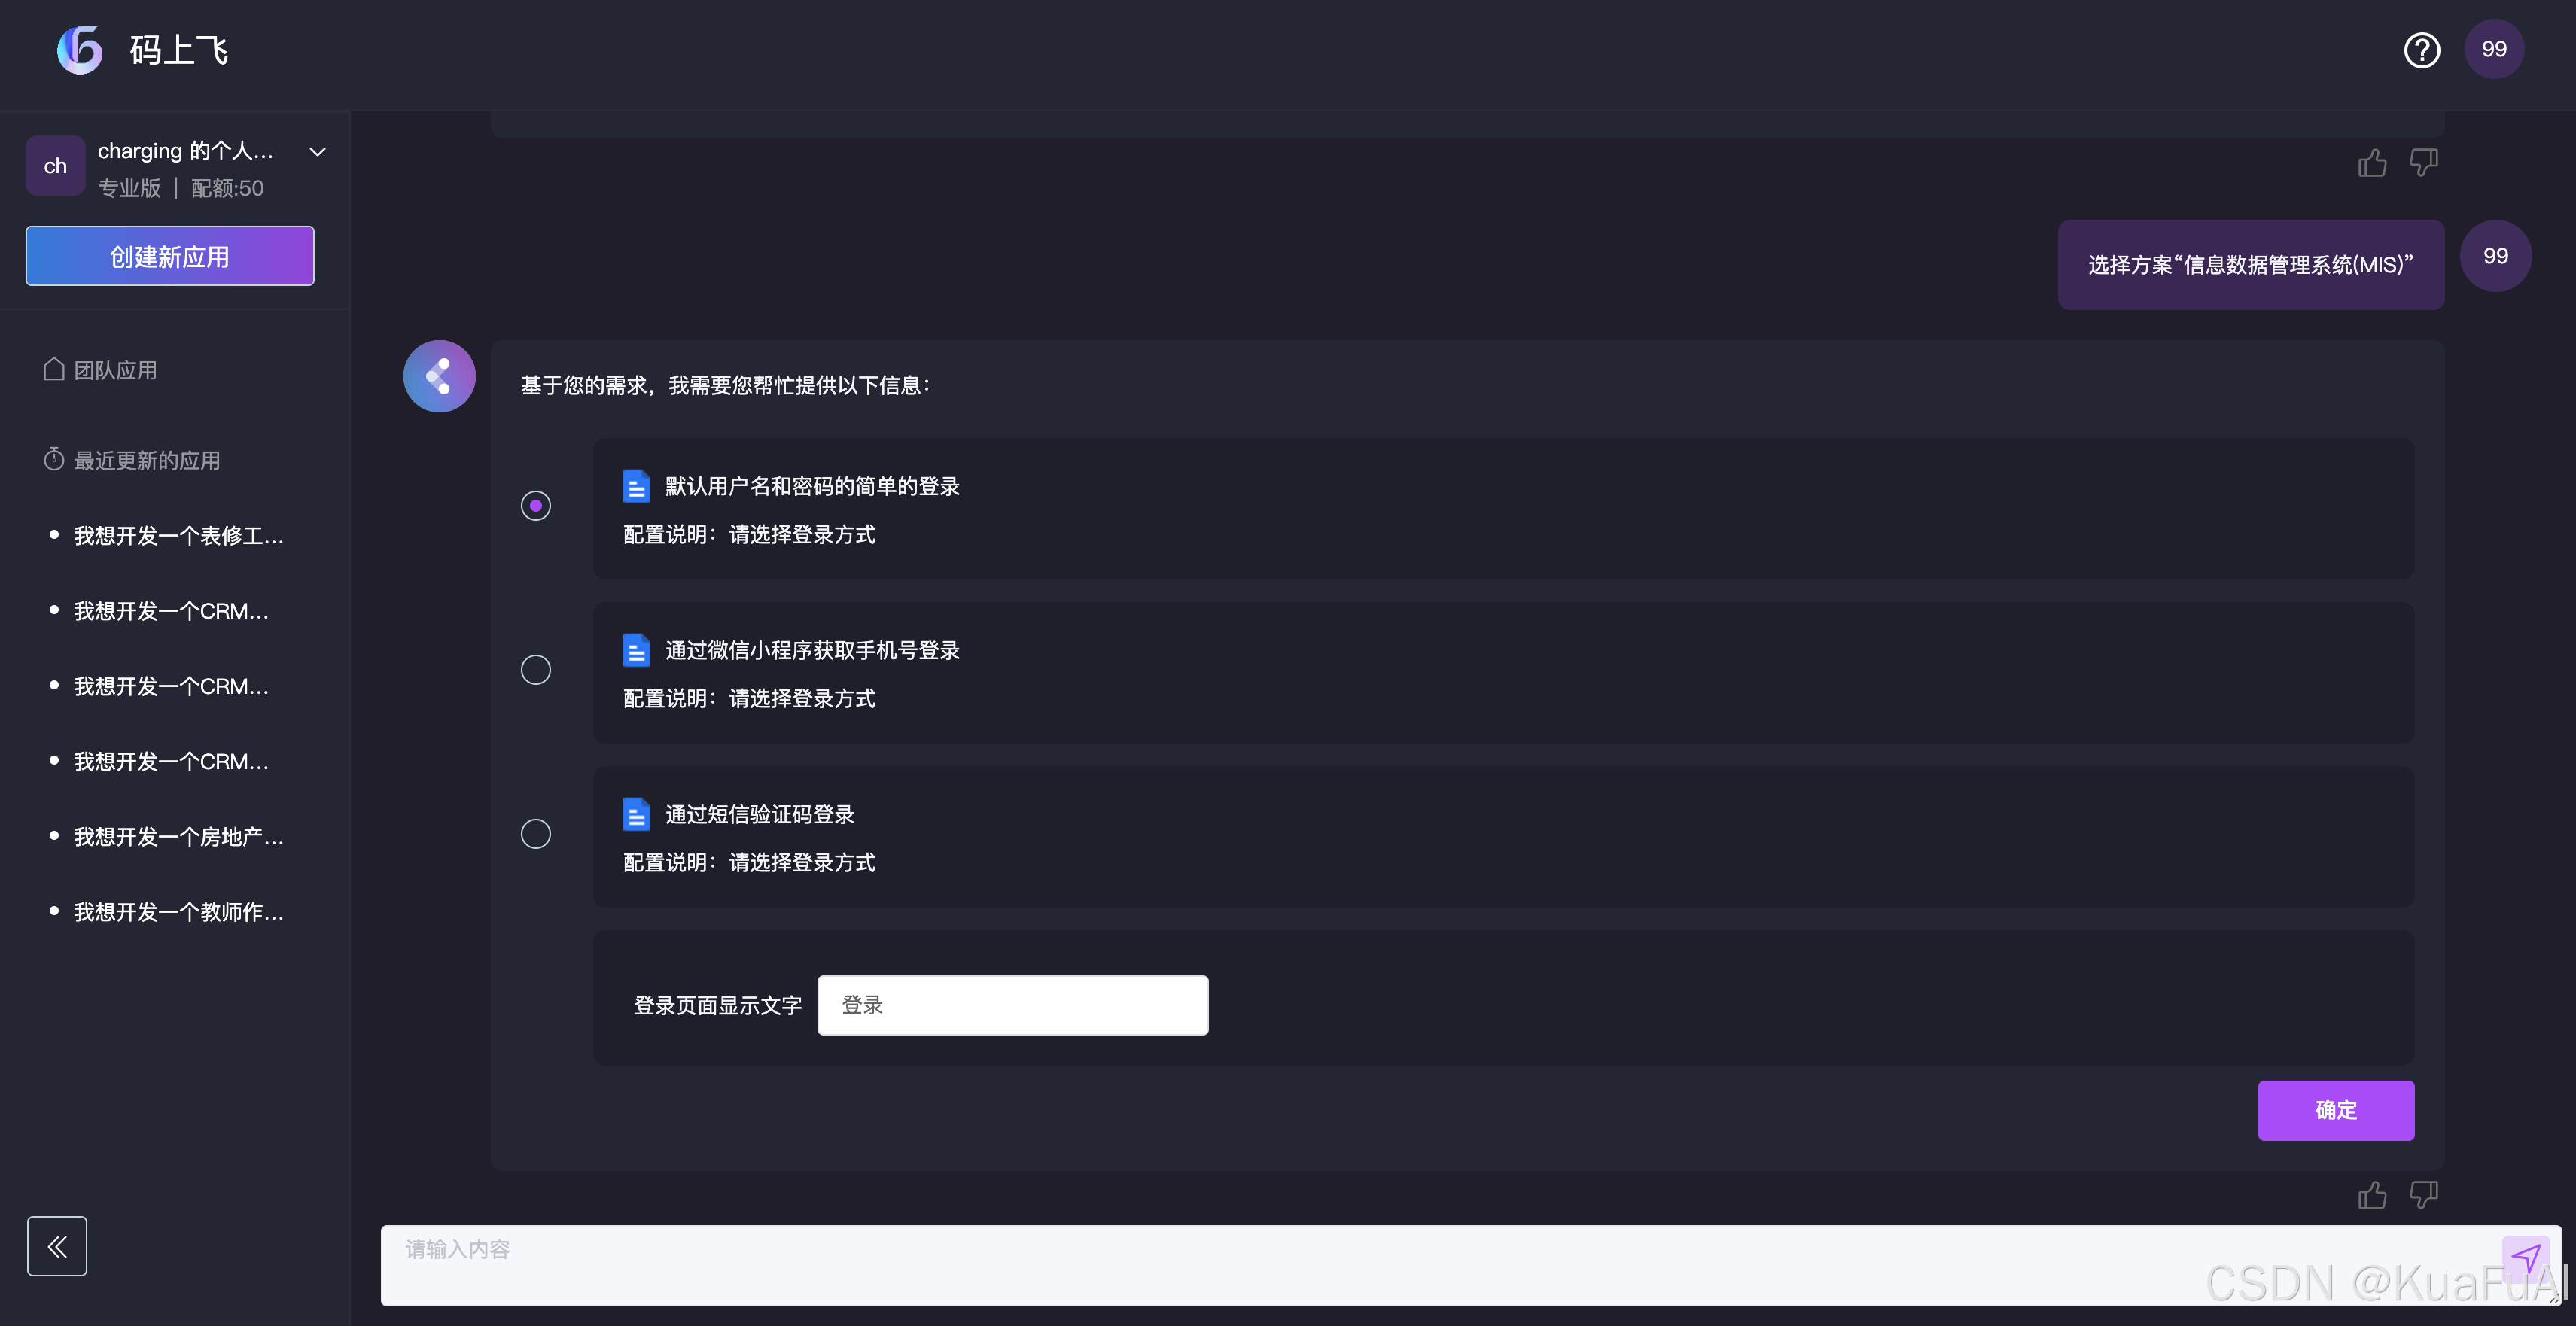Open 最近更新的应用 section in sidebar

click(146, 460)
